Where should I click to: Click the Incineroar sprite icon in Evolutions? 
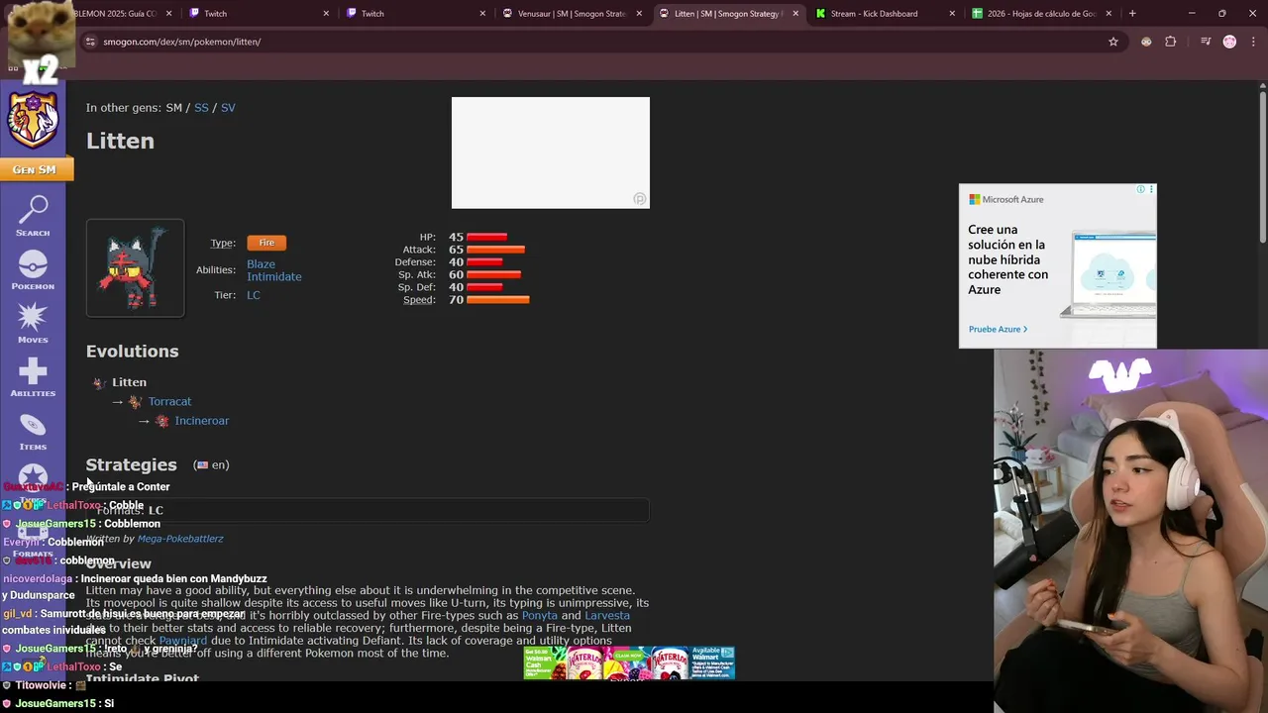[x=162, y=421]
